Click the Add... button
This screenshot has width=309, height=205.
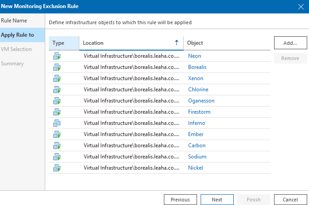coord(290,43)
